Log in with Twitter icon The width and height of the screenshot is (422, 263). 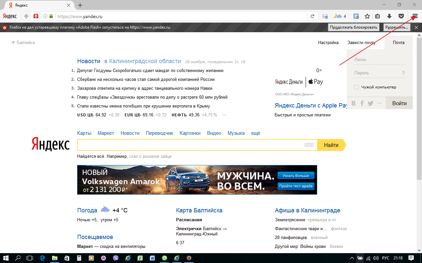coord(371,103)
